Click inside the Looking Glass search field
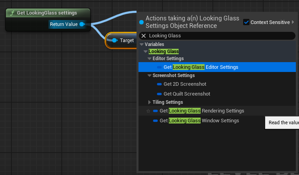This screenshot has height=175, width=299. tap(220, 36)
